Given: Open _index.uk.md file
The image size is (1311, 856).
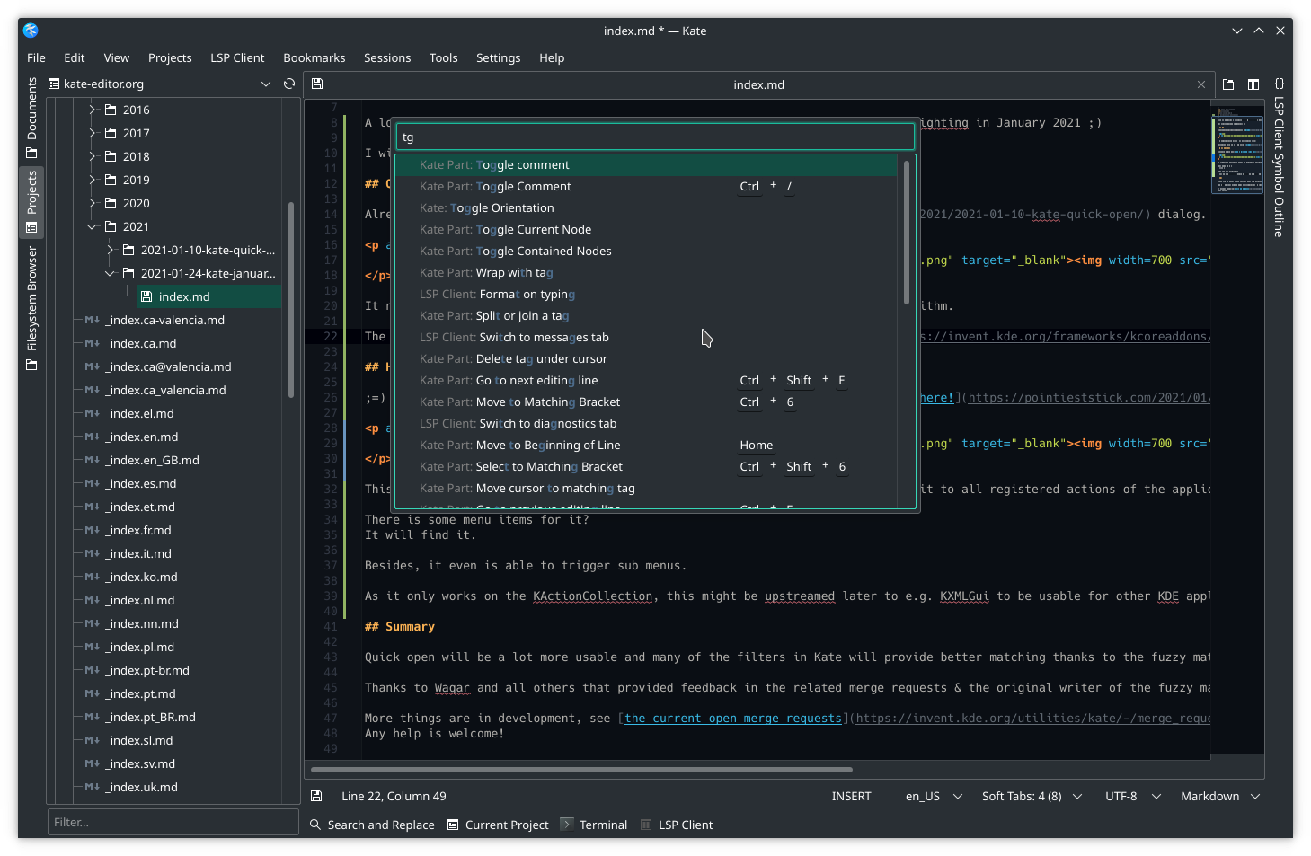Looking at the screenshot, I should coord(141,787).
